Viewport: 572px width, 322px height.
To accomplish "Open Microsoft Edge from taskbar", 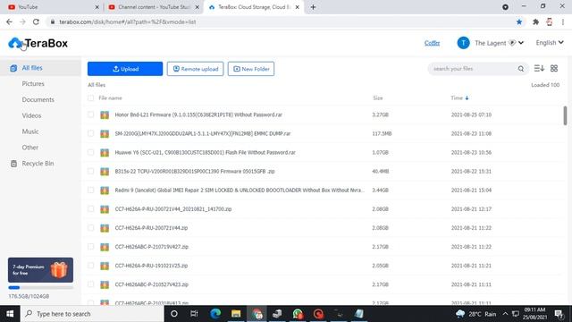I will pyautogui.click(x=215, y=314).
